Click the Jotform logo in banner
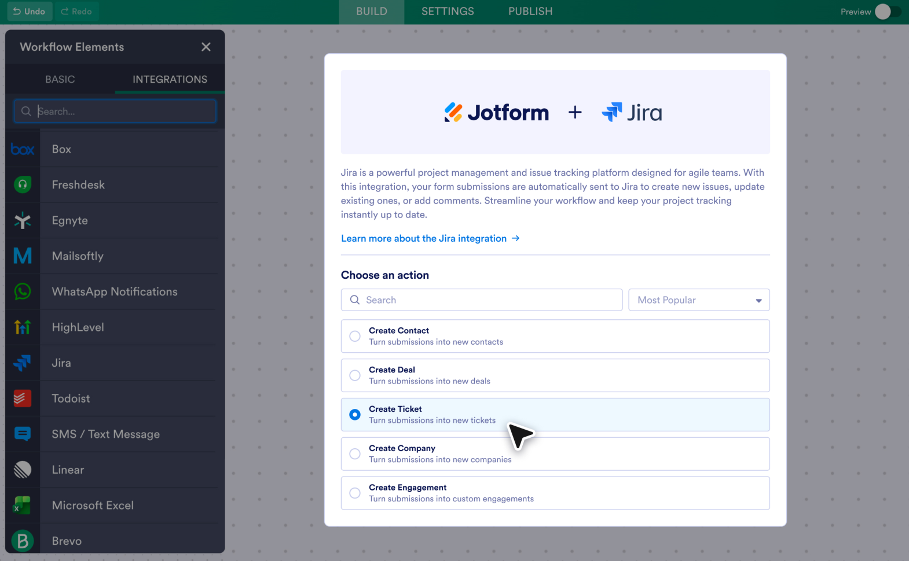The height and width of the screenshot is (561, 909). tap(496, 112)
